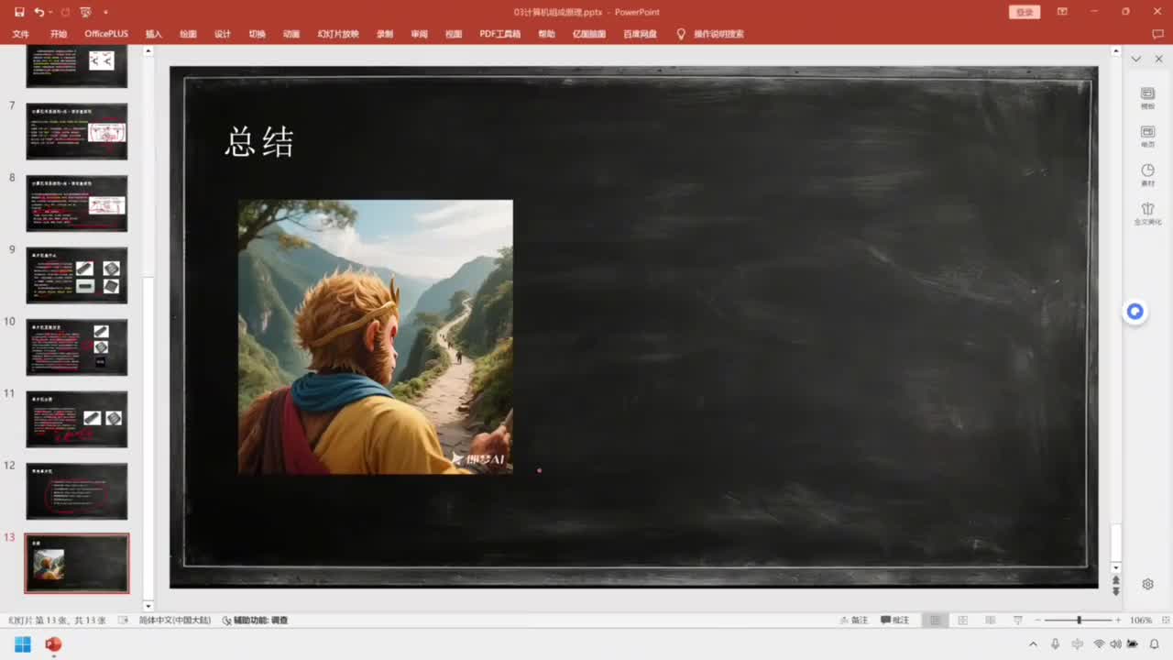Click the slide 13 of 13 status text
This screenshot has height=660, width=1173.
58,621
